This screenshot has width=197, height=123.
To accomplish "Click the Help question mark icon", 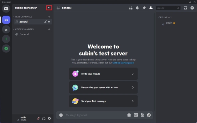I will (192, 8).
